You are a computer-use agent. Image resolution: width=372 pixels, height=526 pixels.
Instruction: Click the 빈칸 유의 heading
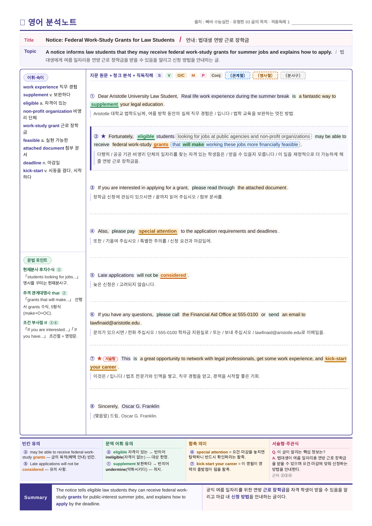(x=31, y=444)
